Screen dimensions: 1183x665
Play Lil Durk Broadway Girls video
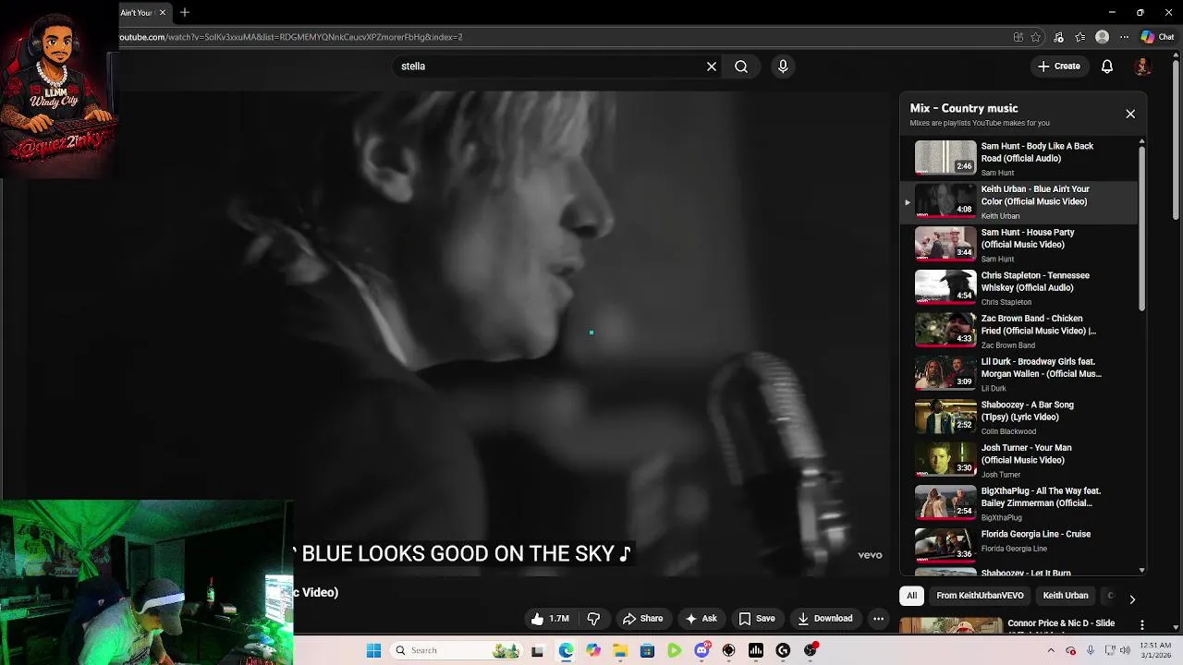click(x=1020, y=374)
